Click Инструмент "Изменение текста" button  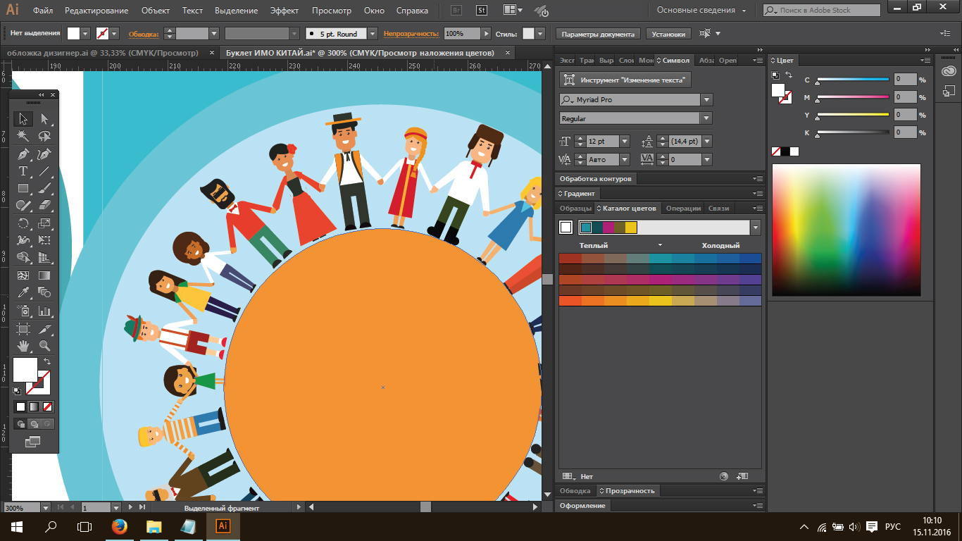pos(626,80)
